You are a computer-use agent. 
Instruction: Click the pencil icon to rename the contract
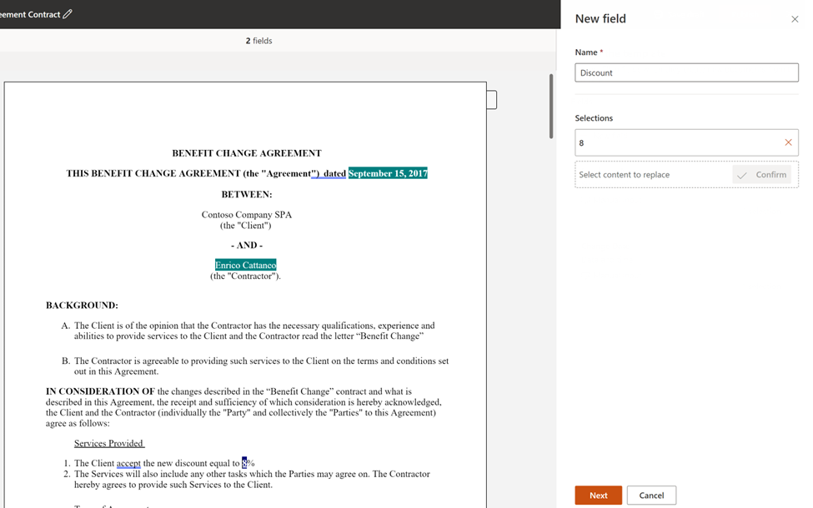click(x=68, y=14)
